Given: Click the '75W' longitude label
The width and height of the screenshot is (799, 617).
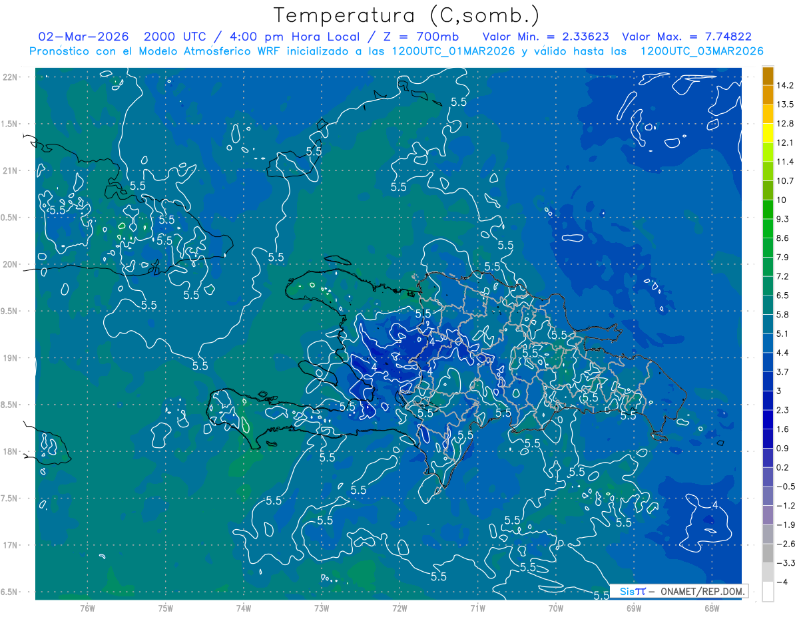Looking at the screenshot, I should (165, 607).
